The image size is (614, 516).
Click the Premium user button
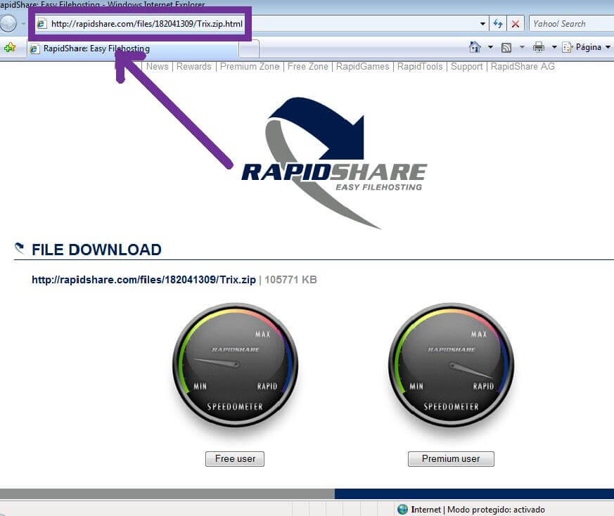click(451, 459)
